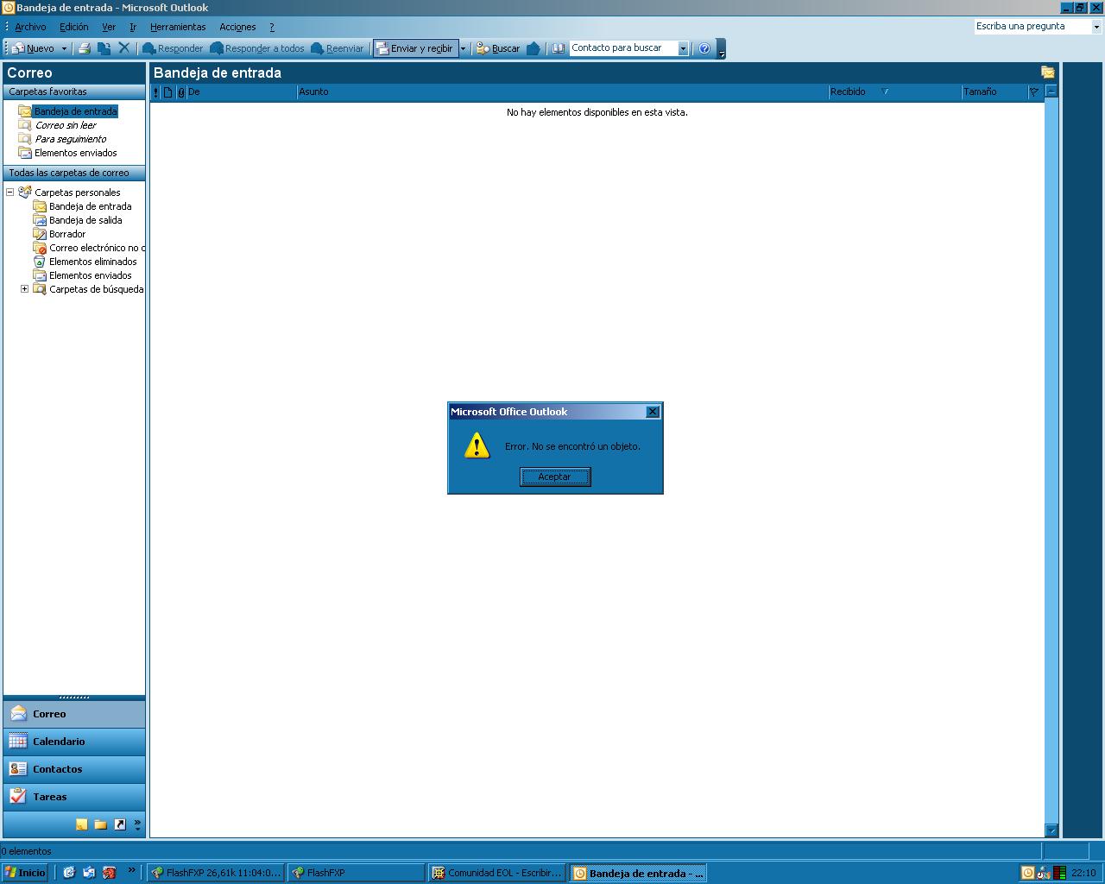Select the Borrador folder
Viewport: 1105px width, 884px height.
(x=67, y=234)
